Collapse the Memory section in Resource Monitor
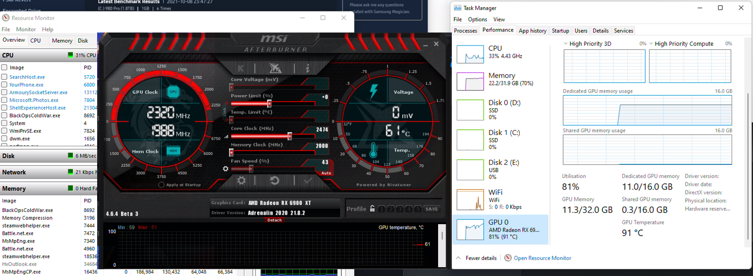753x276 pixels. point(49,188)
